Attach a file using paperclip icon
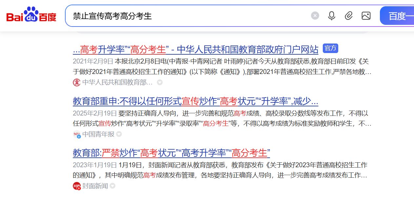Viewport: 414px width, 198px height. click(x=349, y=16)
